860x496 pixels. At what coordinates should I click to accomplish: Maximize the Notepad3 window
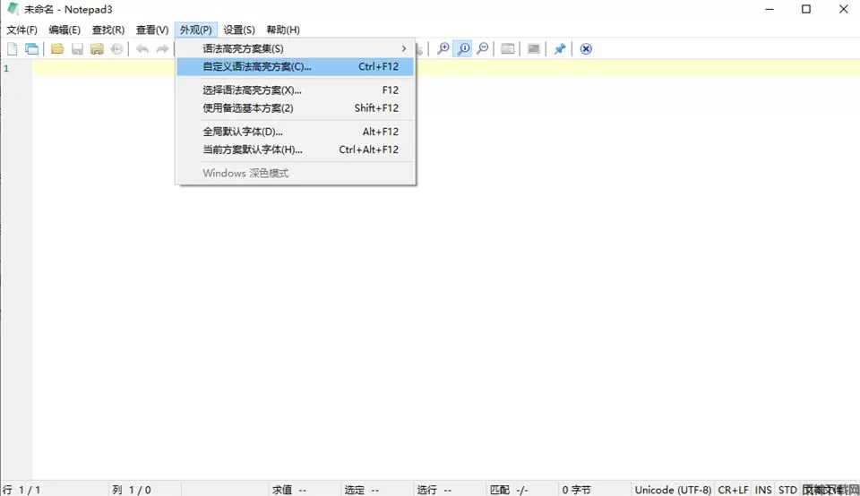pyautogui.click(x=806, y=9)
